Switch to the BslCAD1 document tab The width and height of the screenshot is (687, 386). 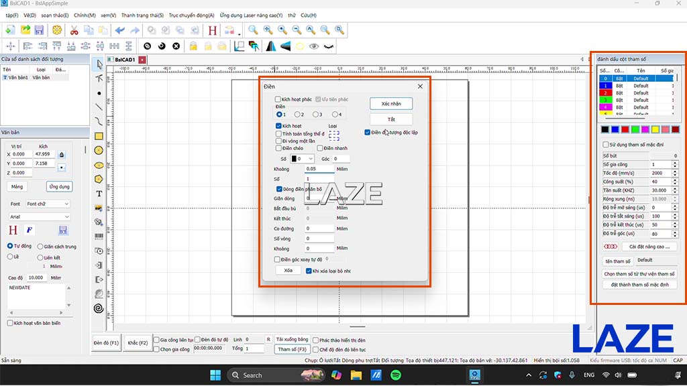(125, 60)
